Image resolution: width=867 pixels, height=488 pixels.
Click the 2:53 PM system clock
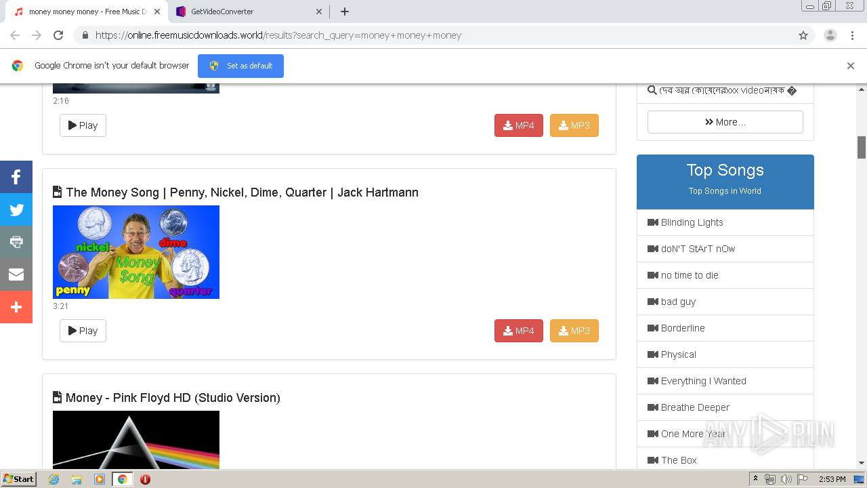(832, 479)
